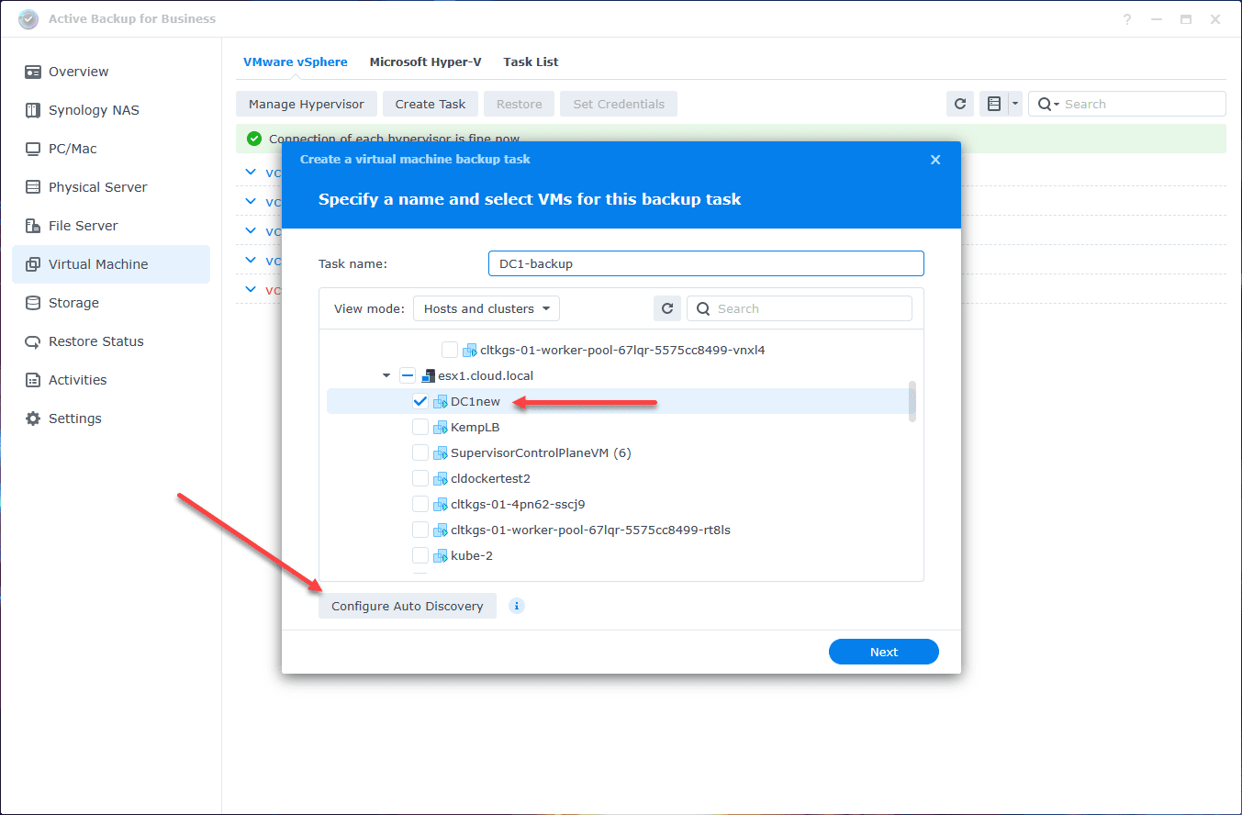Image resolution: width=1242 pixels, height=815 pixels.
Task: Expand the third hypervisor row chevron
Action: click(252, 230)
